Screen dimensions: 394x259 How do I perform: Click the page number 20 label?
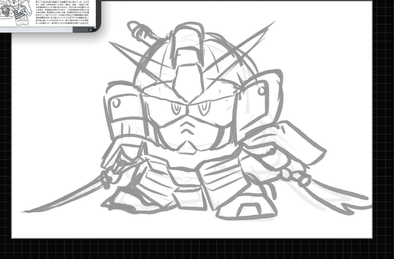[x=90, y=30]
